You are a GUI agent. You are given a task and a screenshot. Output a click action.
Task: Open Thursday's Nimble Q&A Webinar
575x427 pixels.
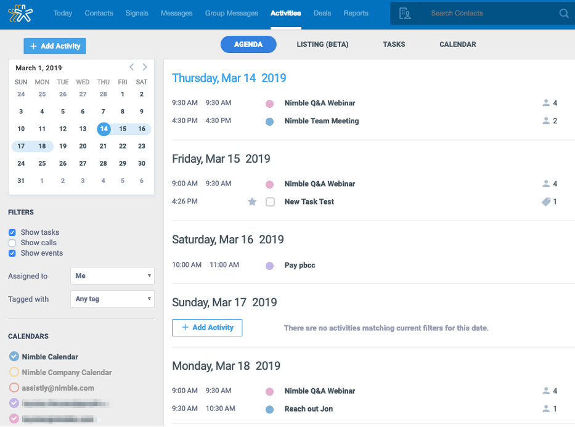point(320,103)
